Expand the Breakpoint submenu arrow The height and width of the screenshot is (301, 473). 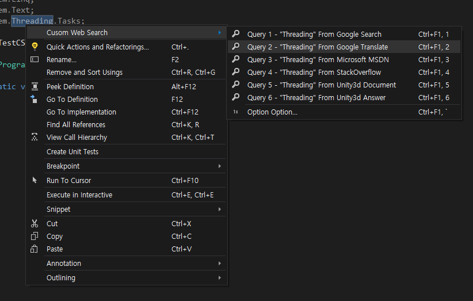220,166
